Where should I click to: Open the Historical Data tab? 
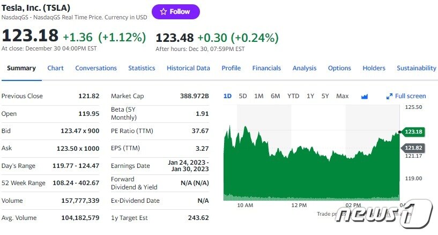188,68
